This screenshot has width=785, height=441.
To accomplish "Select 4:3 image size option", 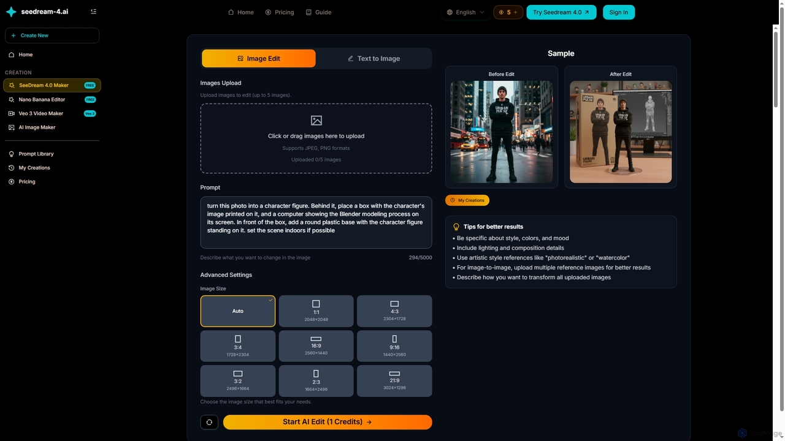I will [x=394, y=311].
